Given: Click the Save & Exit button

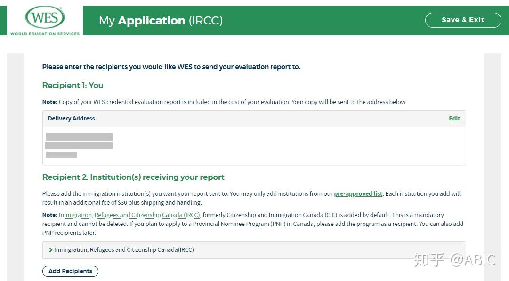Looking at the screenshot, I should point(463,20).
